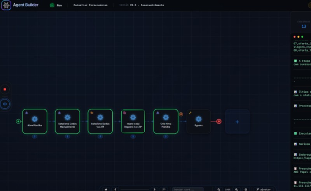Screen dimensions: 311x191
Task: Click the red stop execution button
Action: pos(5,89)
